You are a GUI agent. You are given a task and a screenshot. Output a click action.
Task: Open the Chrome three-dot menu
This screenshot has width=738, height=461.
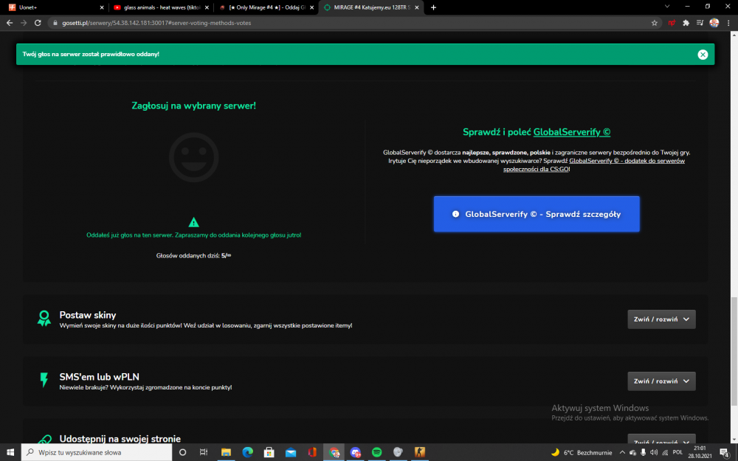[x=728, y=23]
